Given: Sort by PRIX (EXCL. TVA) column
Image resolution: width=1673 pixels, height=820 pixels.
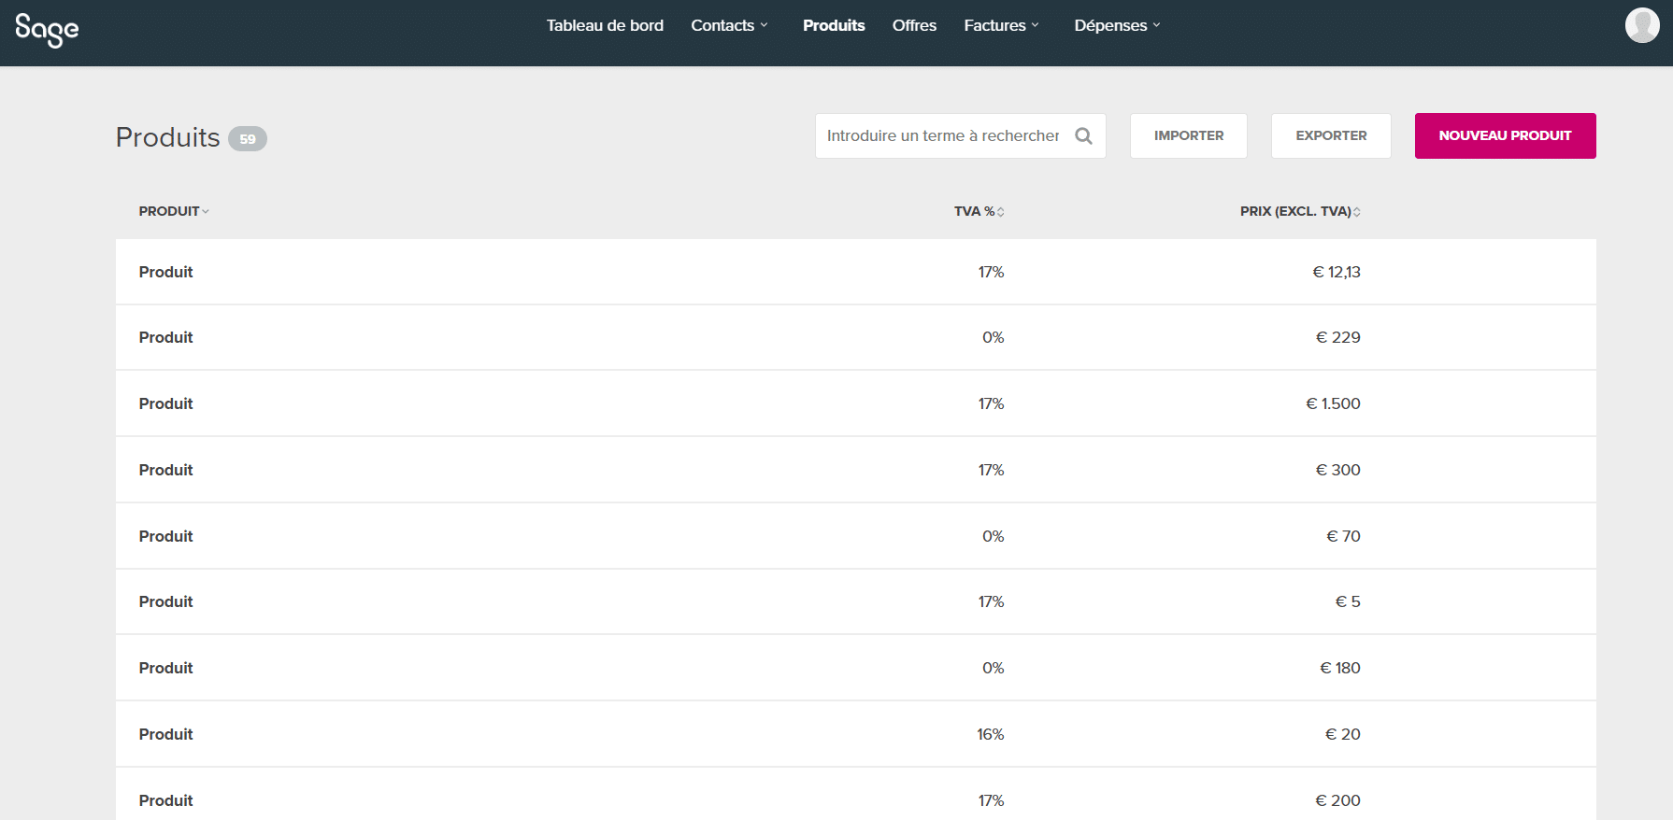Looking at the screenshot, I should (1300, 211).
